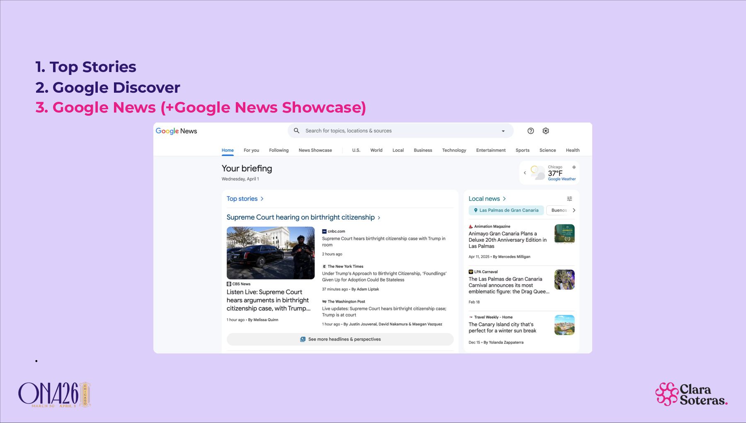
Task: Click chevron next to birthright citizenship headline
Action: pos(379,218)
